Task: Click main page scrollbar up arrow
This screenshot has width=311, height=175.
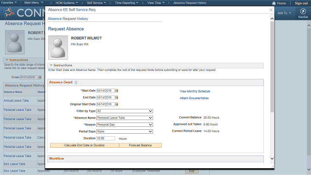Action: (309, 25)
